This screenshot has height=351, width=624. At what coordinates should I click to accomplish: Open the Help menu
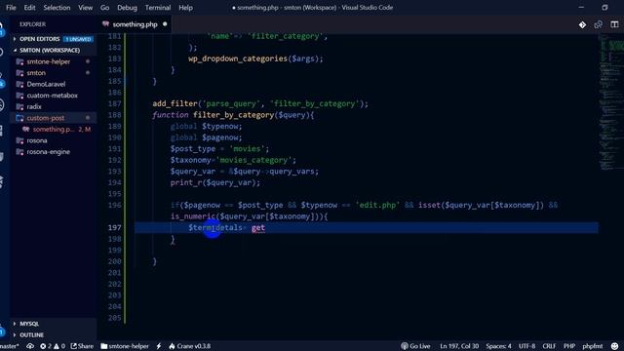click(185, 8)
